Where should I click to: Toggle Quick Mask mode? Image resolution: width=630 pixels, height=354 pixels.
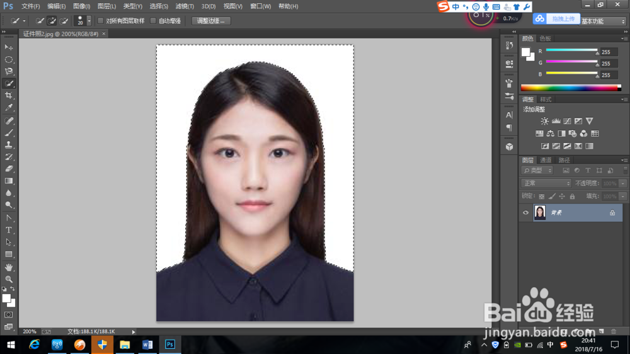pos(8,314)
